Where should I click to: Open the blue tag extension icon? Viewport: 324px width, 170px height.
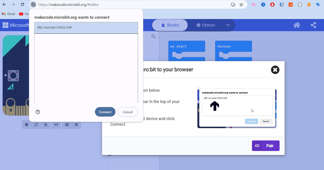pyautogui.click(x=318, y=4)
